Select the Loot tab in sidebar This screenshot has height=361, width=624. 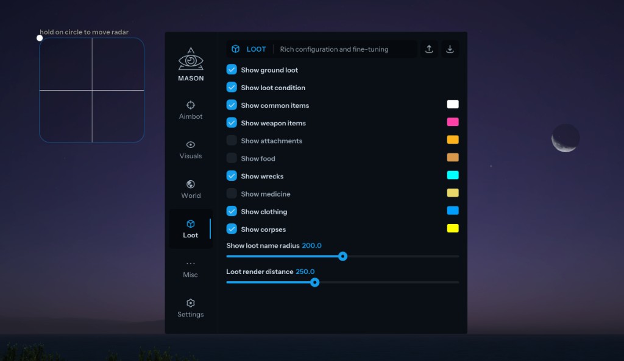point(191,228)
